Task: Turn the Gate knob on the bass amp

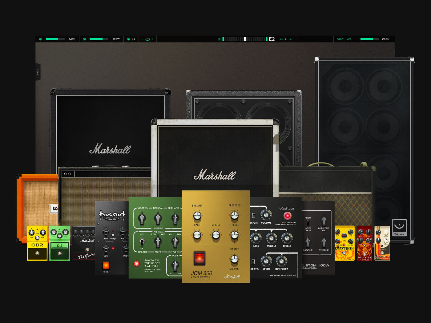Action: 106,249
